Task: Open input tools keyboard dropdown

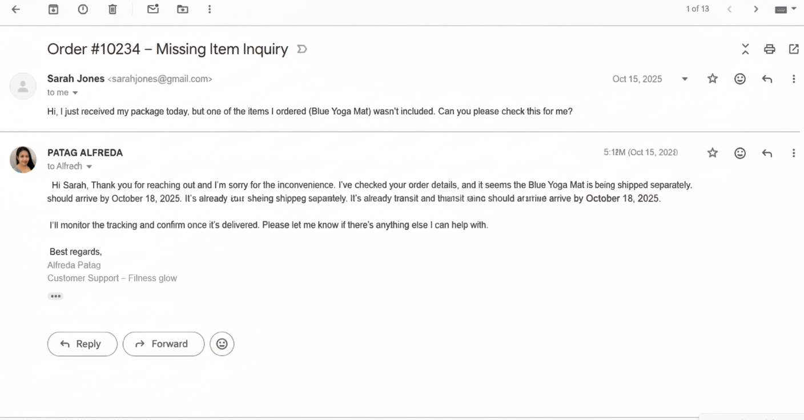Action: [x=785, y=9]
